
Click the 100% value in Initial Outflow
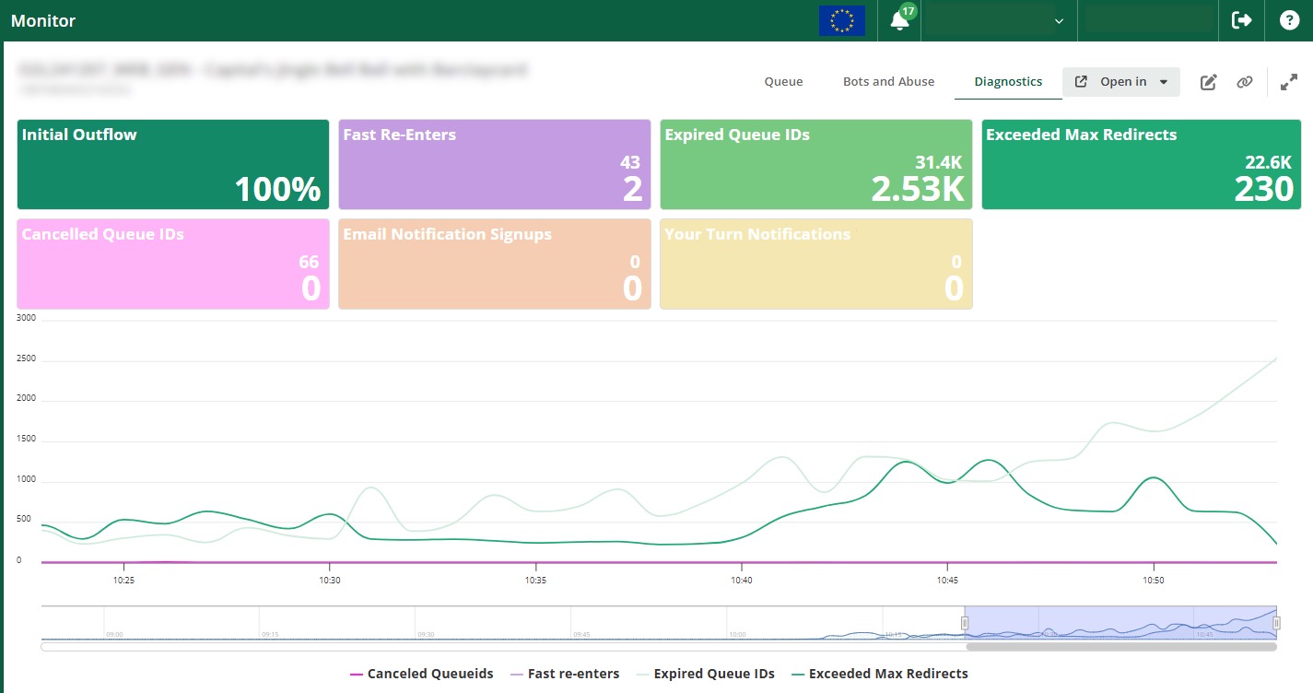[x=277, y=189]
